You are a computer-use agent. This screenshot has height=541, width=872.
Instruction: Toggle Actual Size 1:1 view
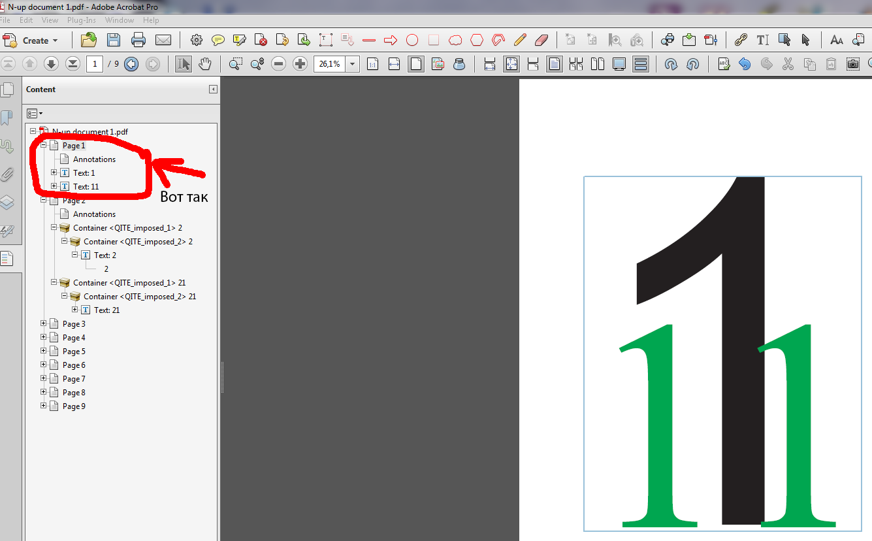pos(372,64)
